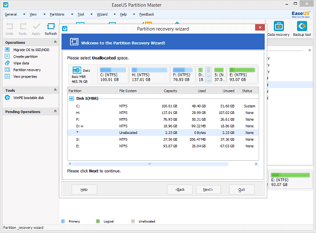Select the E: (NTFS) 93.07 GB wizard block
The height and width of the screenshot is (233, 316).
(242, 75)
